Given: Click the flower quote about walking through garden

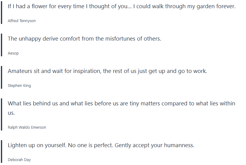Looking at the screenshot, I should tap(121, 6).
